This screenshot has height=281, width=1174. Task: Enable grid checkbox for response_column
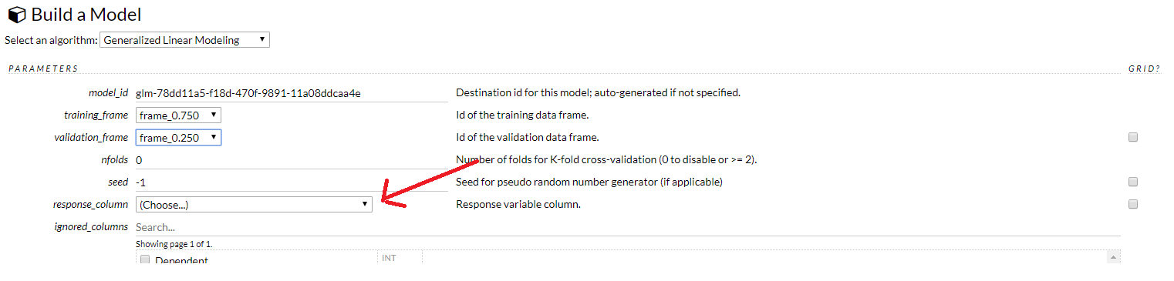pos(1133,205)
